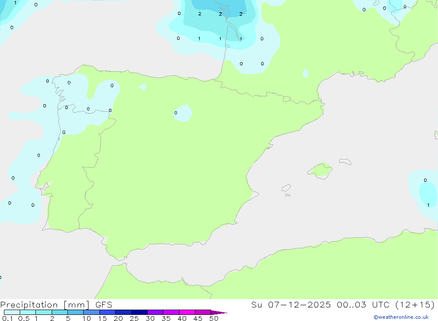Choose the bright magenta 40–45 mm legend swatch
Screen dimensions: 438x321
pos(187,312)
